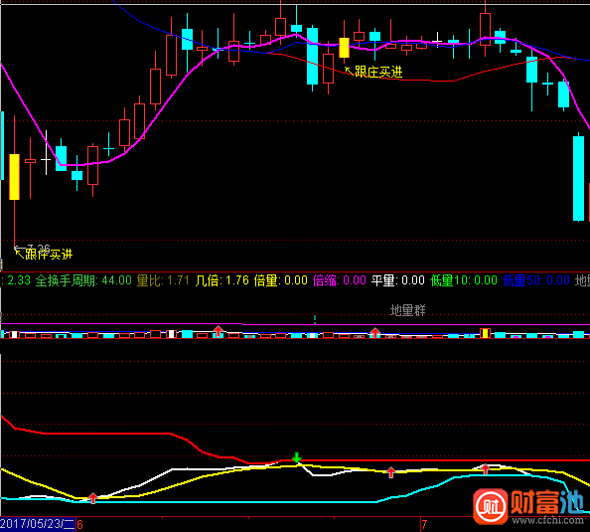
Task: Click the month 7 marker on time axis
Action: (x=424, y=524)
